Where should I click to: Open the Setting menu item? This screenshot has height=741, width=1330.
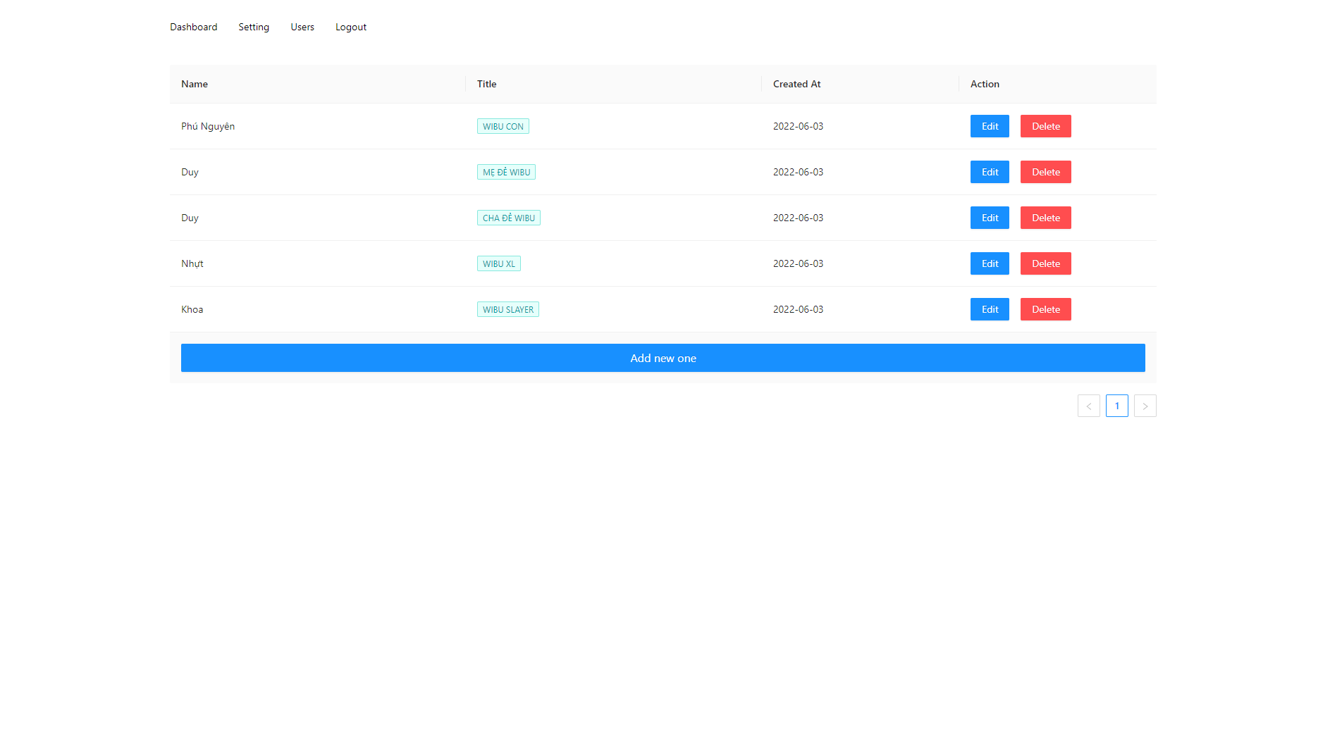[x=254, y=27]
